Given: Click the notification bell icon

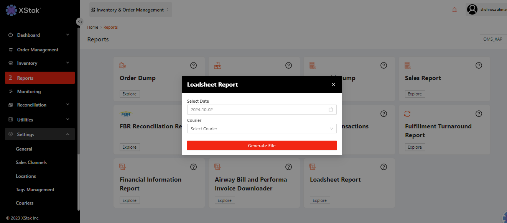Looking at the screenshot, I should pos(454,10).
